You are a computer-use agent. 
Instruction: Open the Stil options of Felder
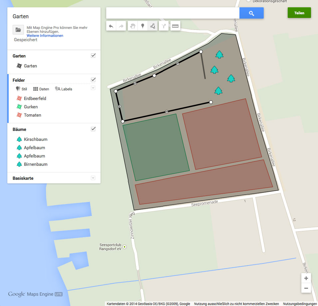pos(22,89)
